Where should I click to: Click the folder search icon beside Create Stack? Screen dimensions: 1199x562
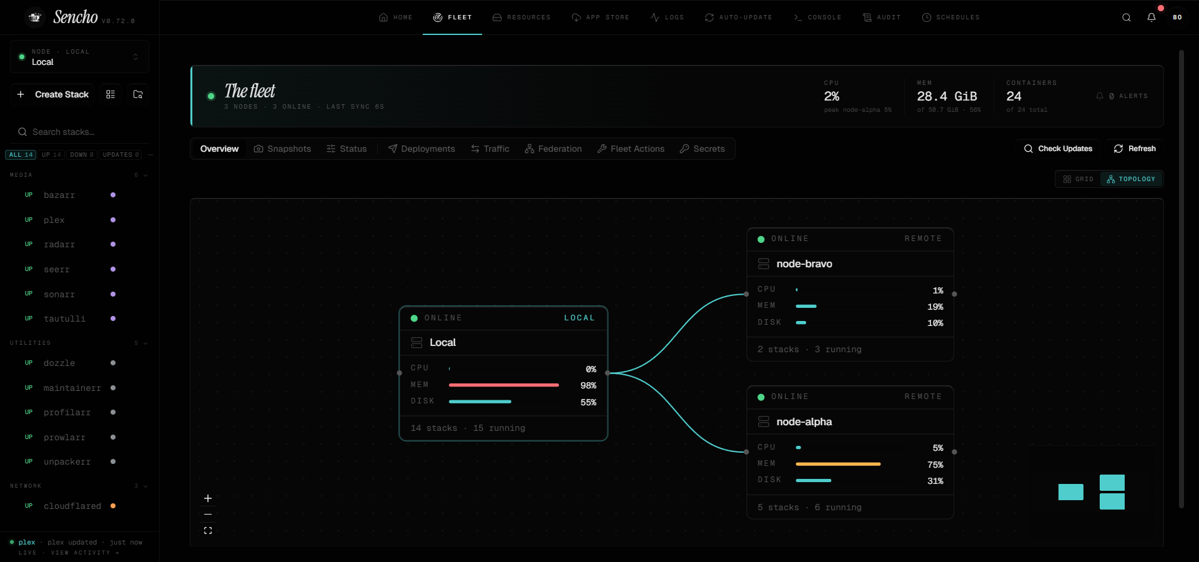(138, 94)
